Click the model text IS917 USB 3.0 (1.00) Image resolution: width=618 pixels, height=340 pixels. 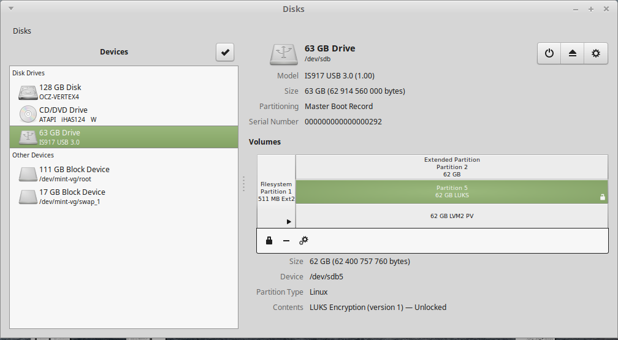point(340,75)
